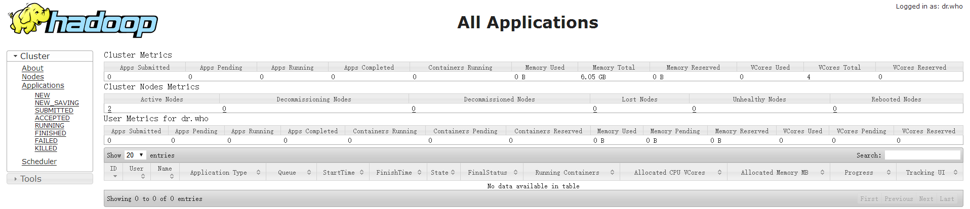Viewport: 970px width, 209px height.
Task: Show KILLED applications list
Action: click(46, 148)
